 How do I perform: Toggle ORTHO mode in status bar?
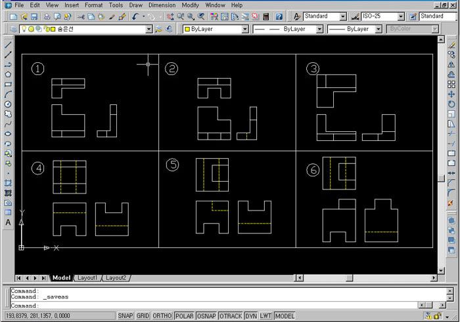pyautogui.click(x=162, y=316)
